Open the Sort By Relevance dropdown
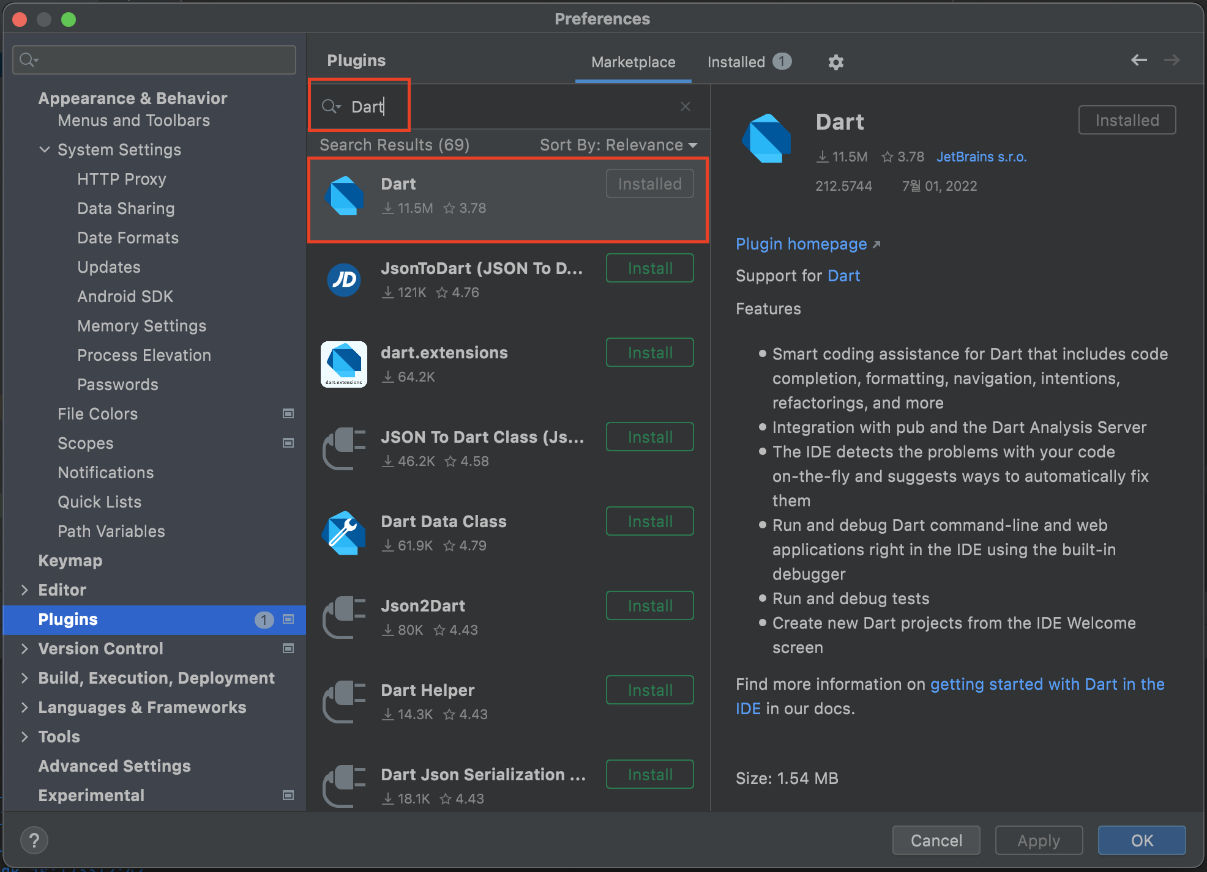 click(x=618, y=145)
